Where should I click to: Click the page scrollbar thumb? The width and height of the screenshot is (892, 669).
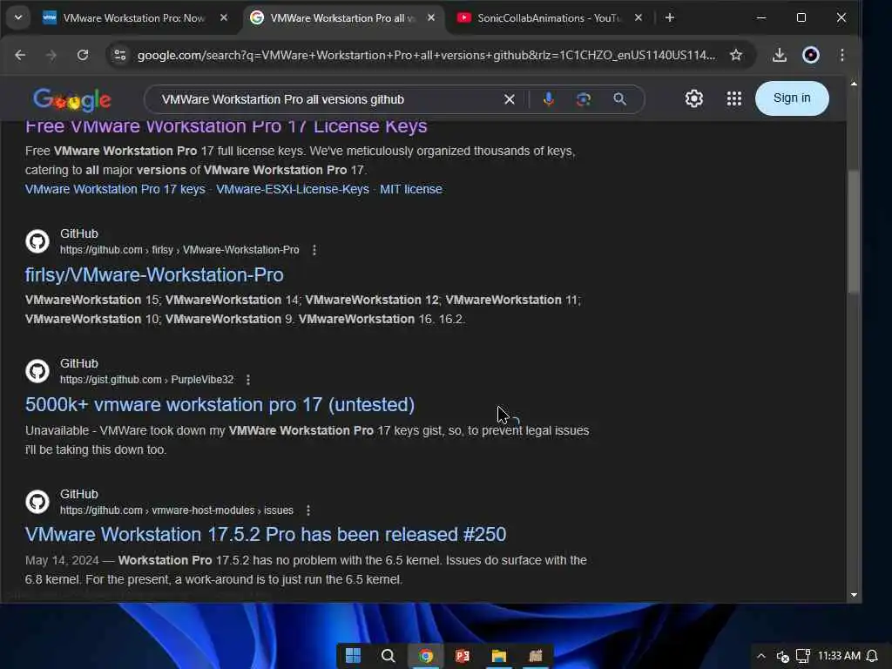(x=854, y=232)
